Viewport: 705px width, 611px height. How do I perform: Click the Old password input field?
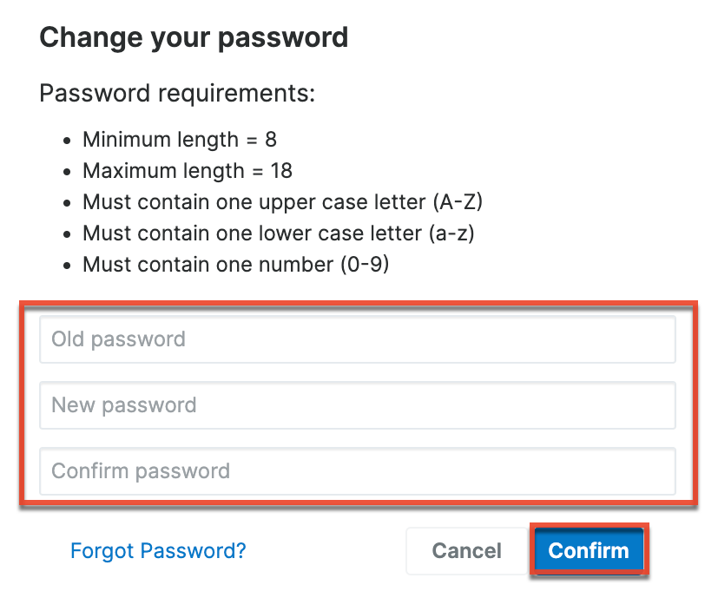coord(357,339)
